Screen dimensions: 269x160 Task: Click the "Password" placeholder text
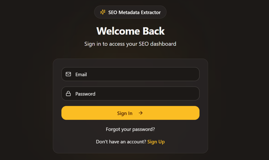85,94
